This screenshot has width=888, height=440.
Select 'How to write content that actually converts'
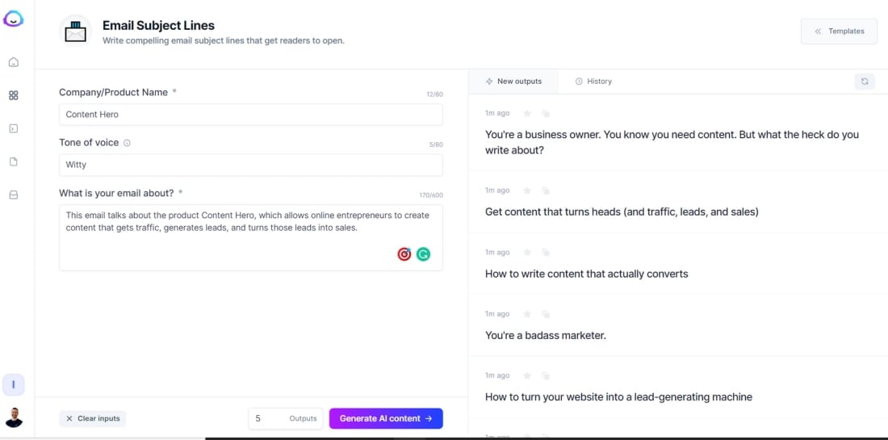(587, 274)
